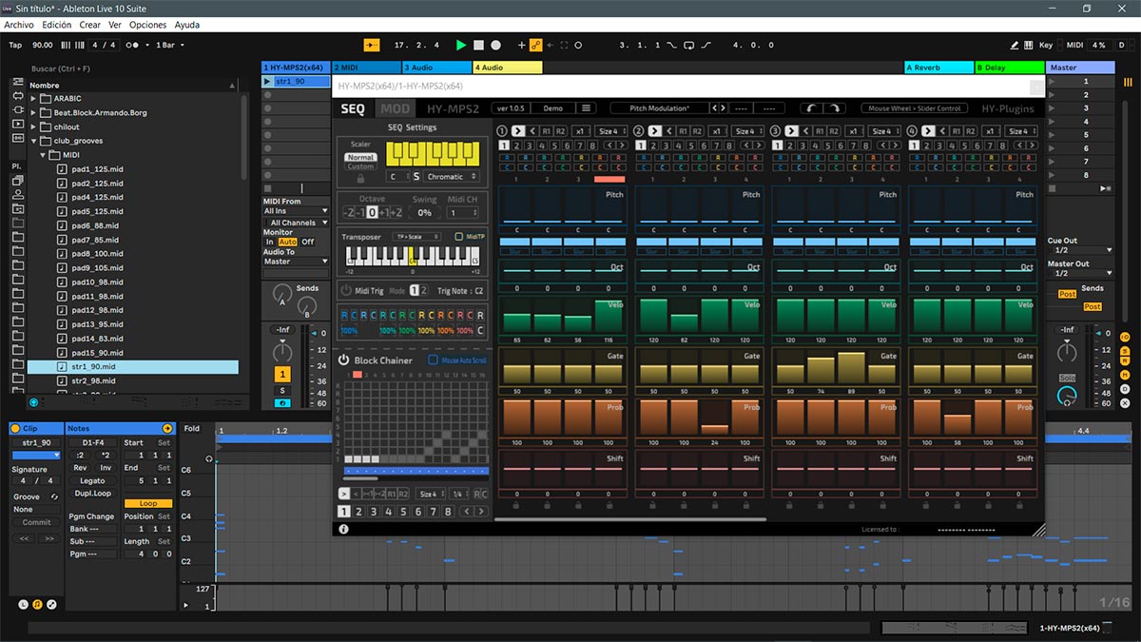Click the browser search field
The height and width of the screenshot is (642, 1141).
pyautogui.click(x=133, y=68)
